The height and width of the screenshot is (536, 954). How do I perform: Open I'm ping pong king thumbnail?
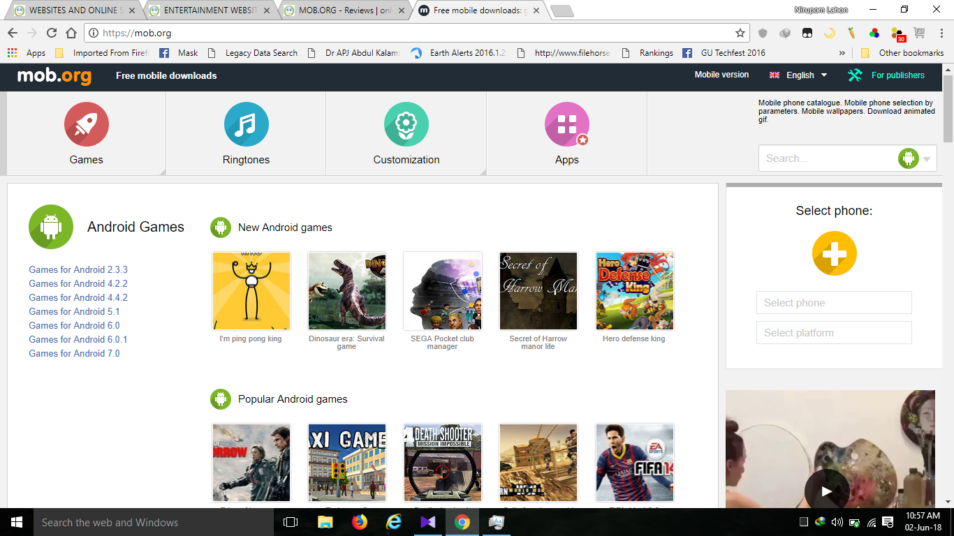click(x=251, y=291)
